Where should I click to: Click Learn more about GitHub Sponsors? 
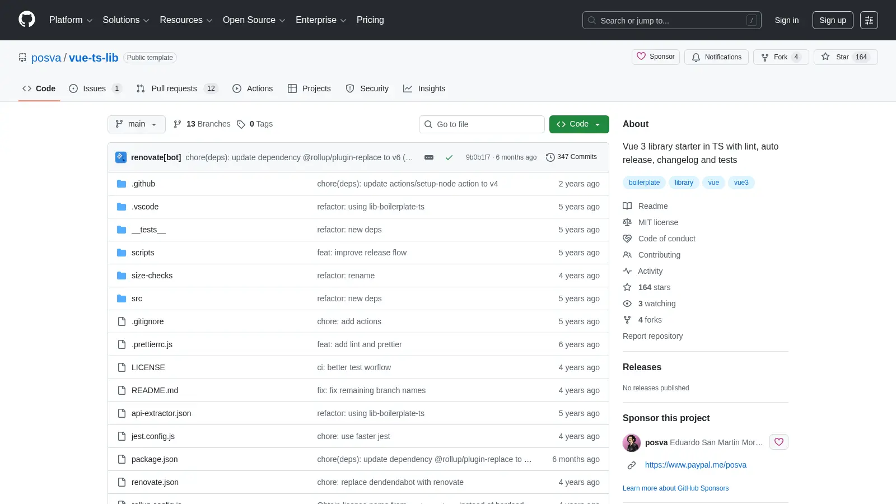coord(675,488)
